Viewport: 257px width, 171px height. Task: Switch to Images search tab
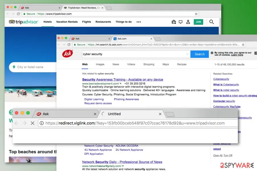pyautogui.click(x=100, y=64)
